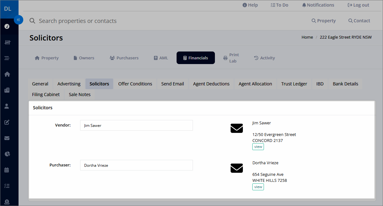The height and width of the screenshot is (206, 383).
Task: Click envelope icon beside Dortha Vrieze address
Action: (x=237, y=168)
